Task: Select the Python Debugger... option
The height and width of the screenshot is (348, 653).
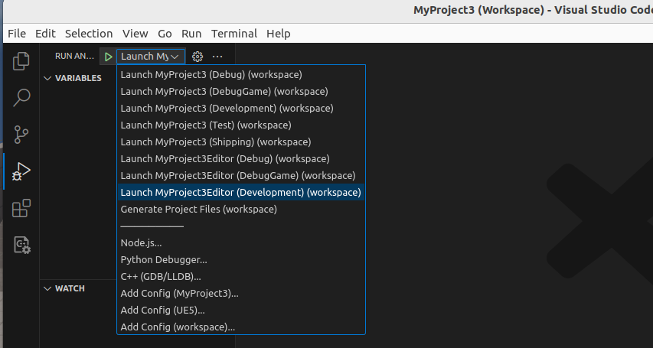Action: pos(241,260)
